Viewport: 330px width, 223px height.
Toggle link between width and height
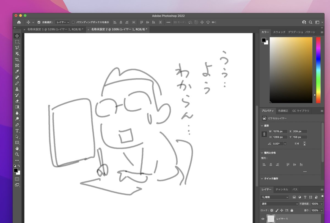pos(265,134)
